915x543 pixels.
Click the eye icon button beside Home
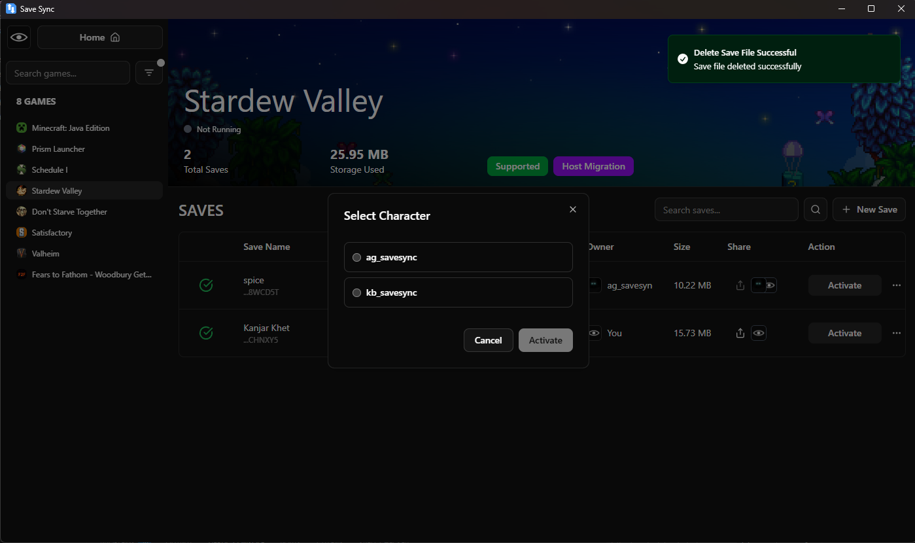19,37
